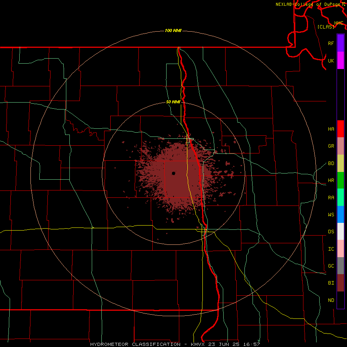Click the DS white legend swatch
The image size is (347, 347).
pyautogui.click(x=340, y=231)
